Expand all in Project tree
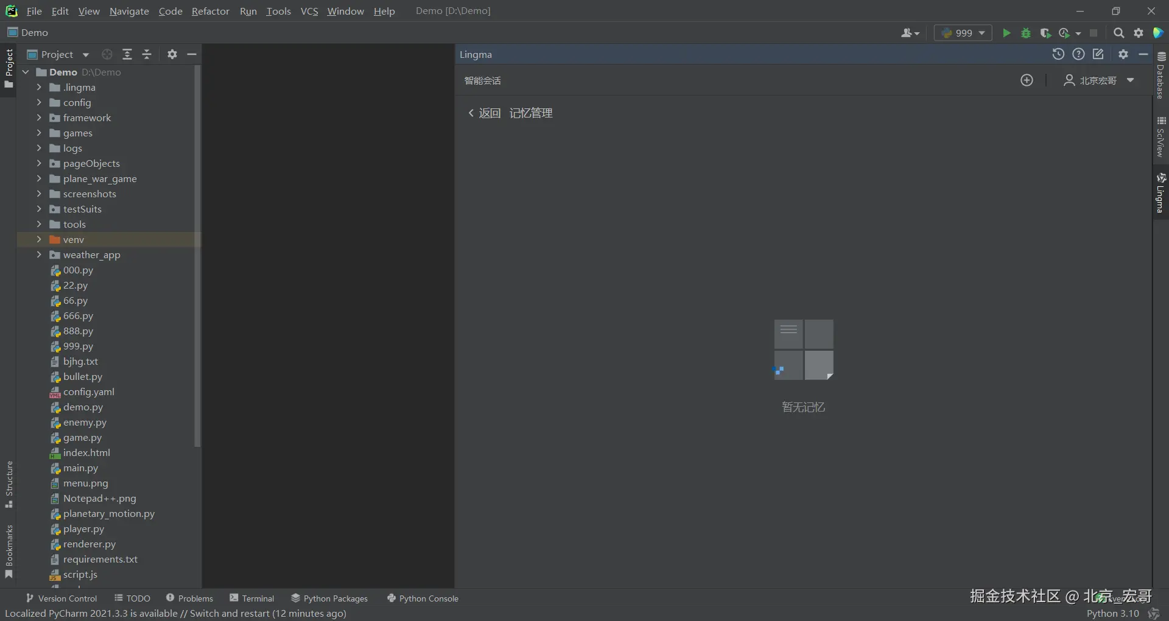The width and height of the screenshot is (1169, 621). pyautogui.click(x=127, y=54)
